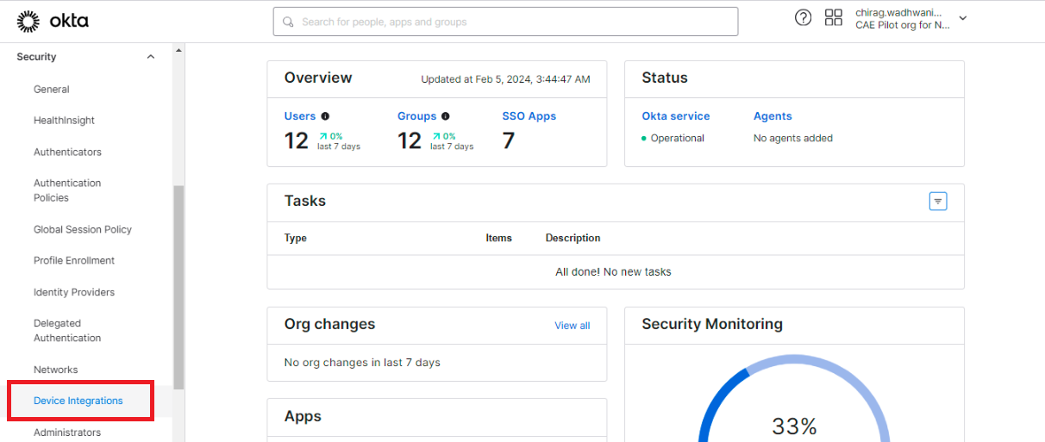The height and width of the screenshot is (442, 1045).
Task: Click the Okta service link
Action: pos(676,116)
